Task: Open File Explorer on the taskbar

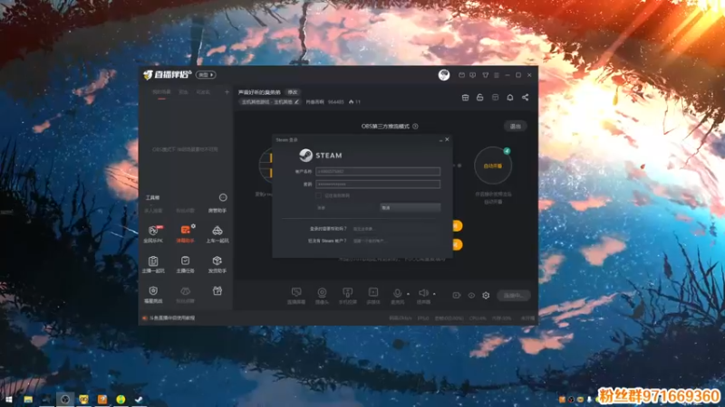Action: pyautogui.click(x=28, y=400)
